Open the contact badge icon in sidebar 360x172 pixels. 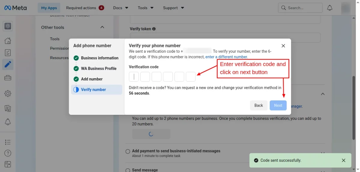point(8,108)
